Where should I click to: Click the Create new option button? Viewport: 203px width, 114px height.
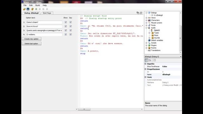click(32, 39)
